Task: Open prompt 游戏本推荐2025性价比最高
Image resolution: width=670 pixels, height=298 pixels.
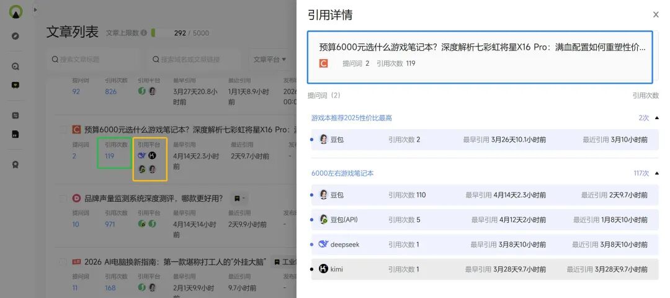Action: pyautogui.click(x=352, y=117)
